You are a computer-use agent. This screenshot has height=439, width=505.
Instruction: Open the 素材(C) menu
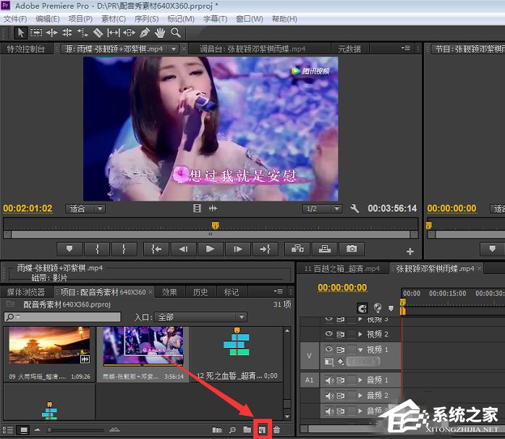coord(113,18)
